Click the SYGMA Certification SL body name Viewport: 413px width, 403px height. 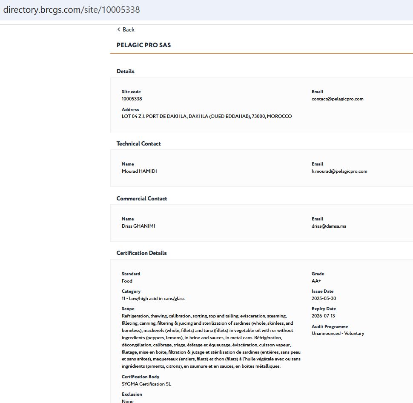coord(146,384)
